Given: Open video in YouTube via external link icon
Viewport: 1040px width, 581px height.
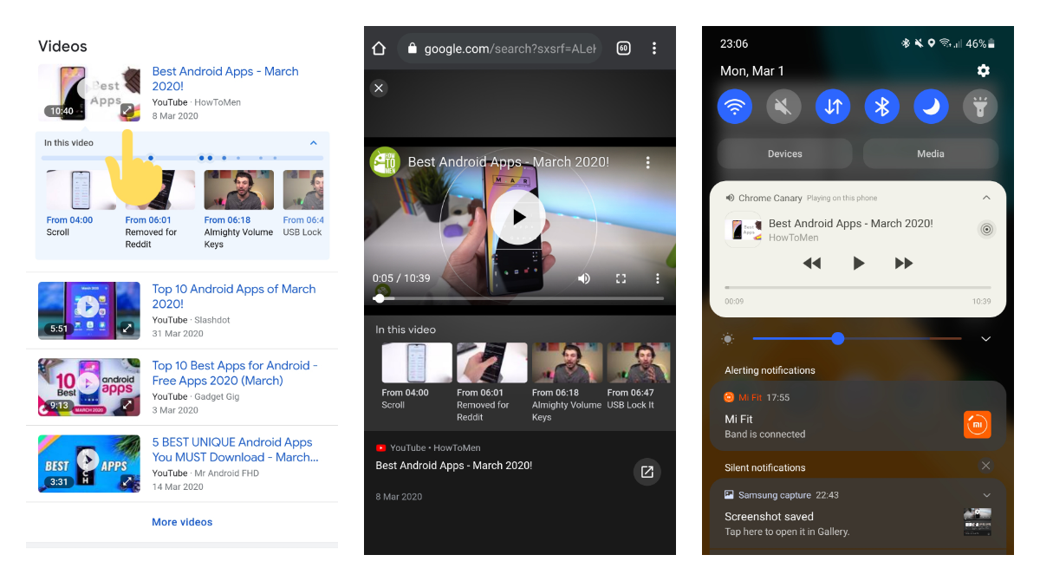Looking at the screenshot, I should [647, 472].
